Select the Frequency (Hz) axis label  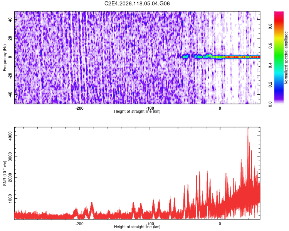[x=5, y=58]
